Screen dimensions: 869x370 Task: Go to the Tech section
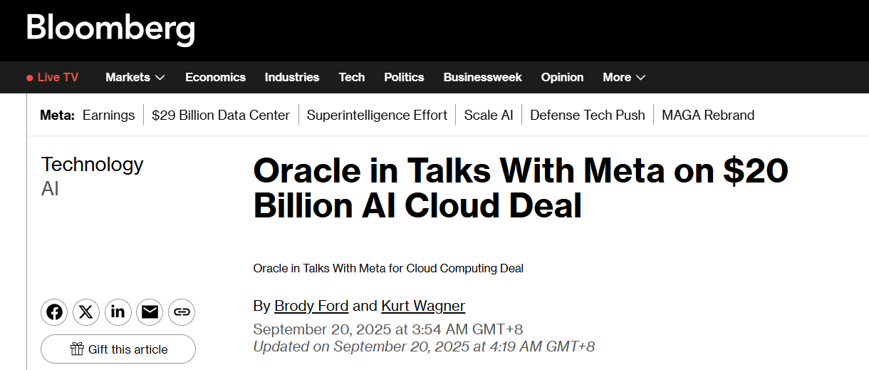click(x=352, y=77)
